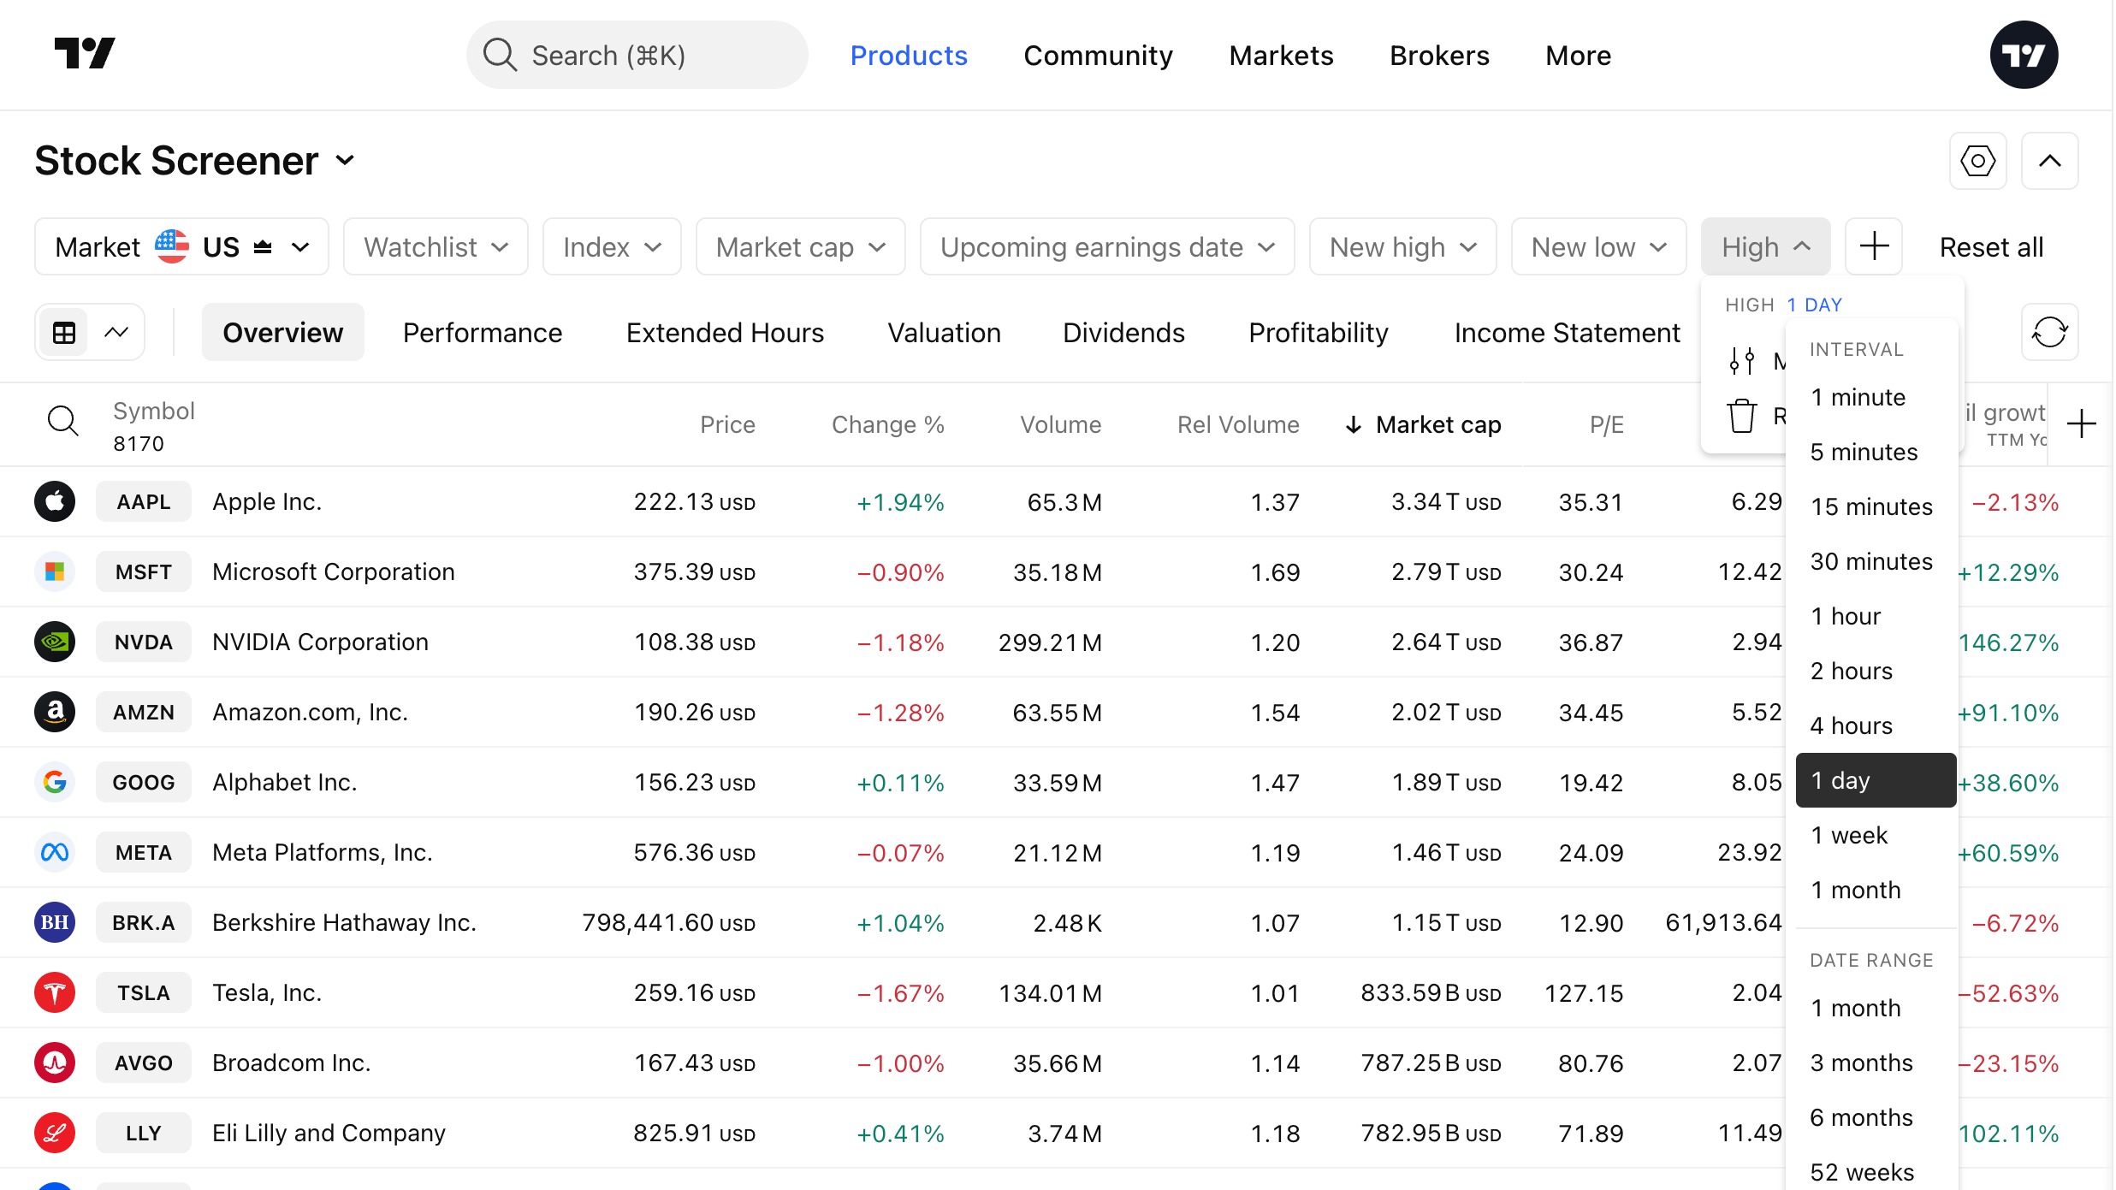
Task: Sort by the Market cap column header
Action: click(x=1437, y=425)
